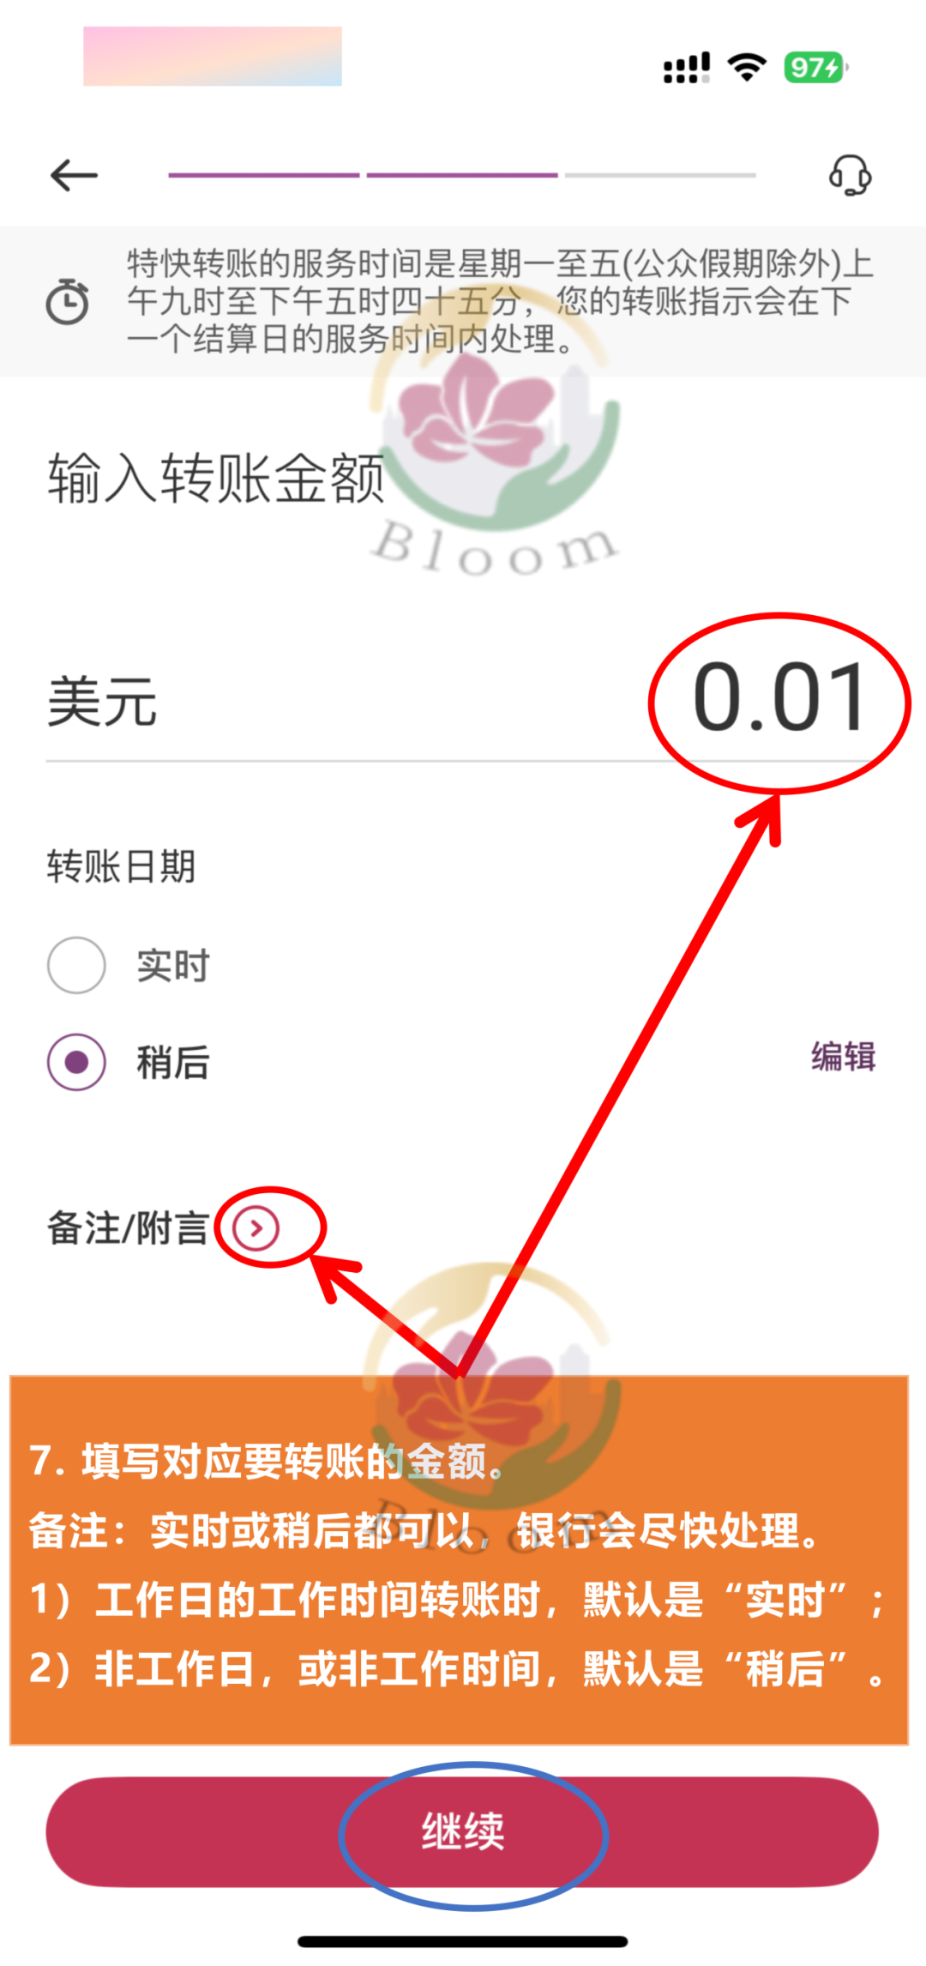926x1966 pixels.
Task: Tap the battery indicator showing 97
Action: (x=815, y=68)
